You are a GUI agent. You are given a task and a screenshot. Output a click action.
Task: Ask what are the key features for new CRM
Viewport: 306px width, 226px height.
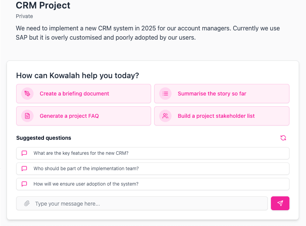pos(153,153)
